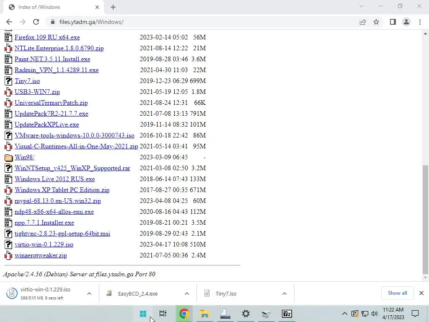Click the Win98 folder icon
Screen dimensions: 429x322
coord(8,158)
